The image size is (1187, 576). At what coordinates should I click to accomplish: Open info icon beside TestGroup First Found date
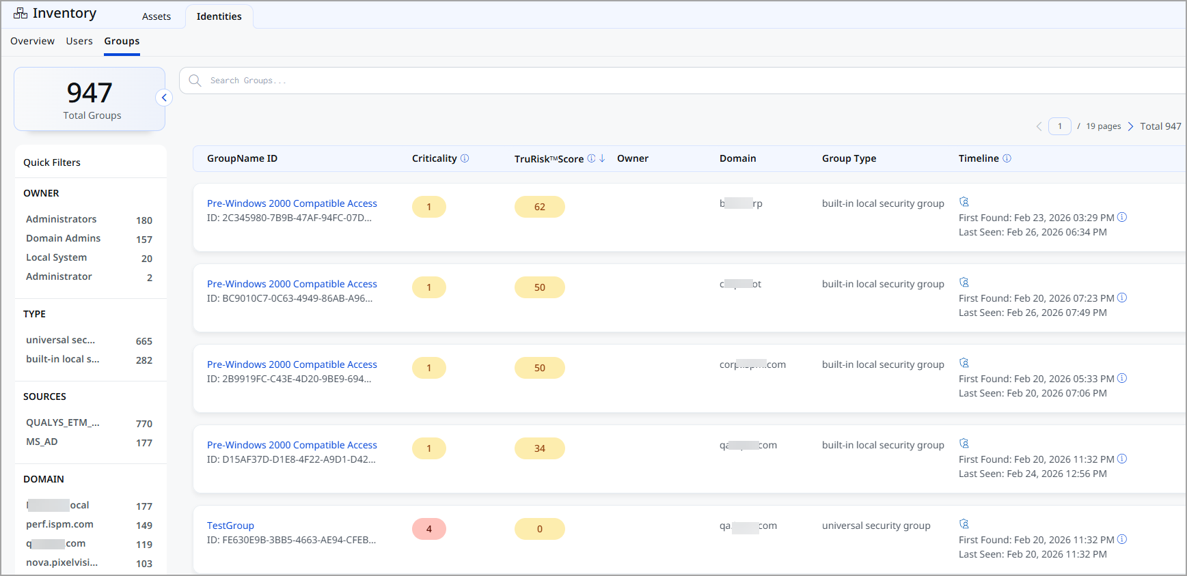coord(1122,539)
